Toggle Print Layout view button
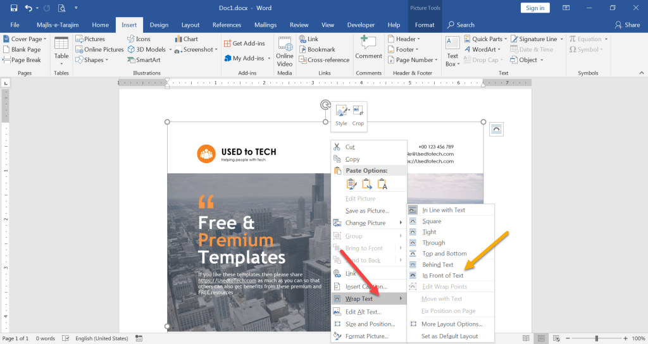This screenshot has width=648, height=344. click(541, 338)
